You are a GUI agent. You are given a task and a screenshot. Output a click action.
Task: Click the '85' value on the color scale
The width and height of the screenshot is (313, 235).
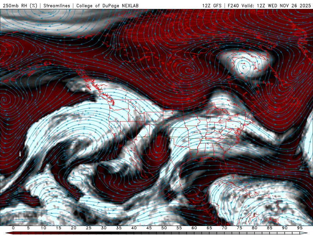270,228
